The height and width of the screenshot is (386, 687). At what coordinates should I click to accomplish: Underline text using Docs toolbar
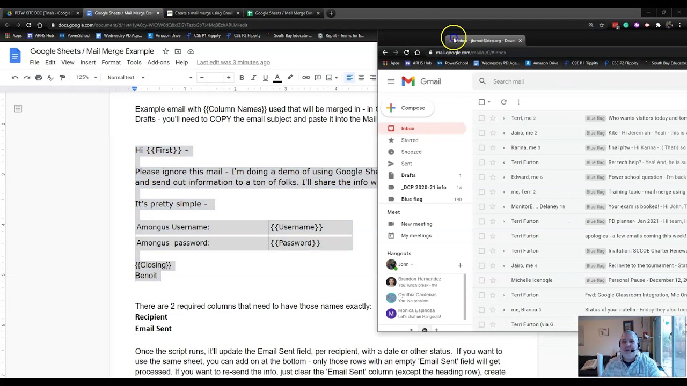pos(265,77)
